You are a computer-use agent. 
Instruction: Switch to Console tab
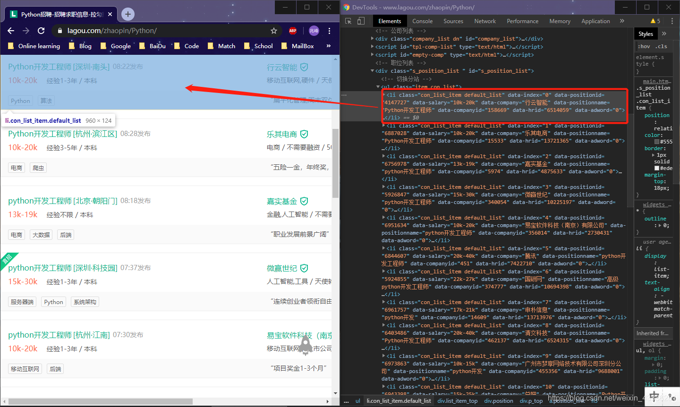tap(422, 21)
